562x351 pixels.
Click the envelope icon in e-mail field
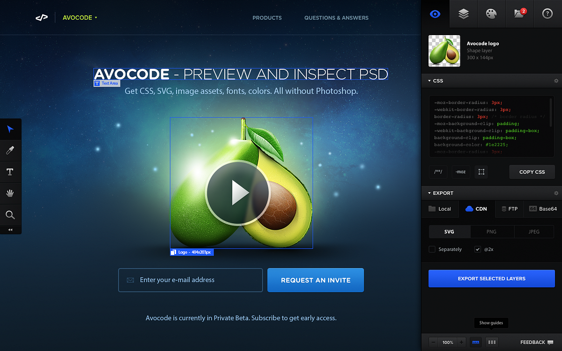pyautogui.click(x=130, y=280)
